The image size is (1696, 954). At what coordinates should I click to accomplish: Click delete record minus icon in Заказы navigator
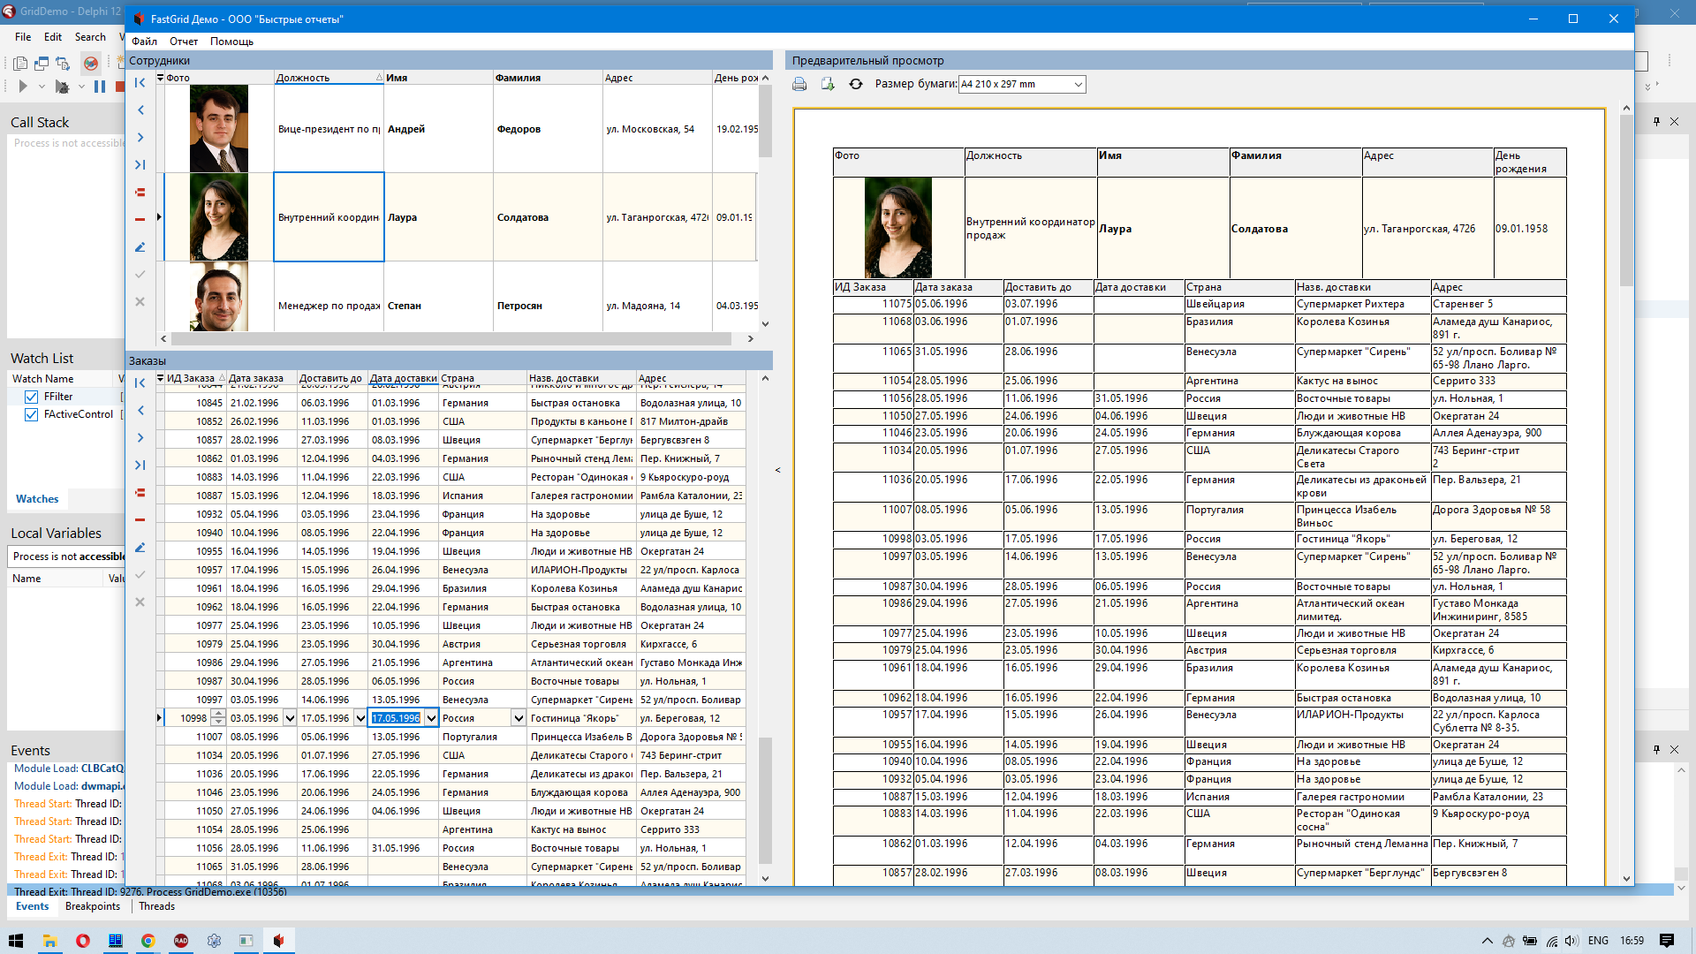pyautogui.click(x=140, y=520)
